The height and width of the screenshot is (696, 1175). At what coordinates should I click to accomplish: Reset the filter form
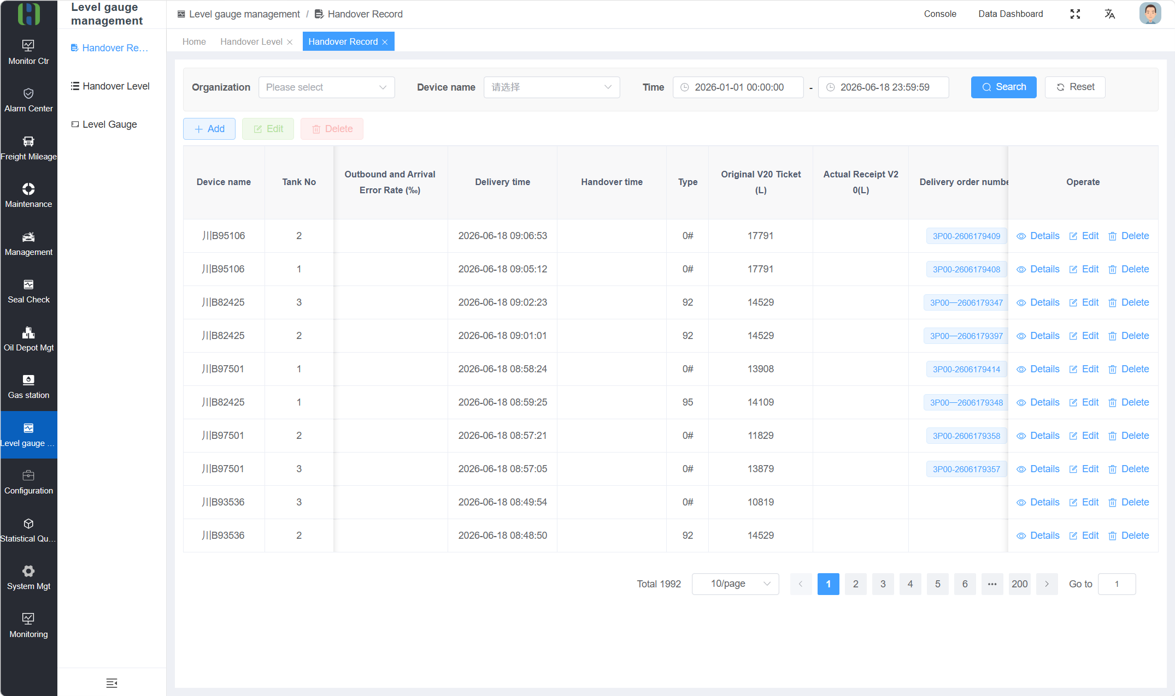click(x=1075, y=87)
